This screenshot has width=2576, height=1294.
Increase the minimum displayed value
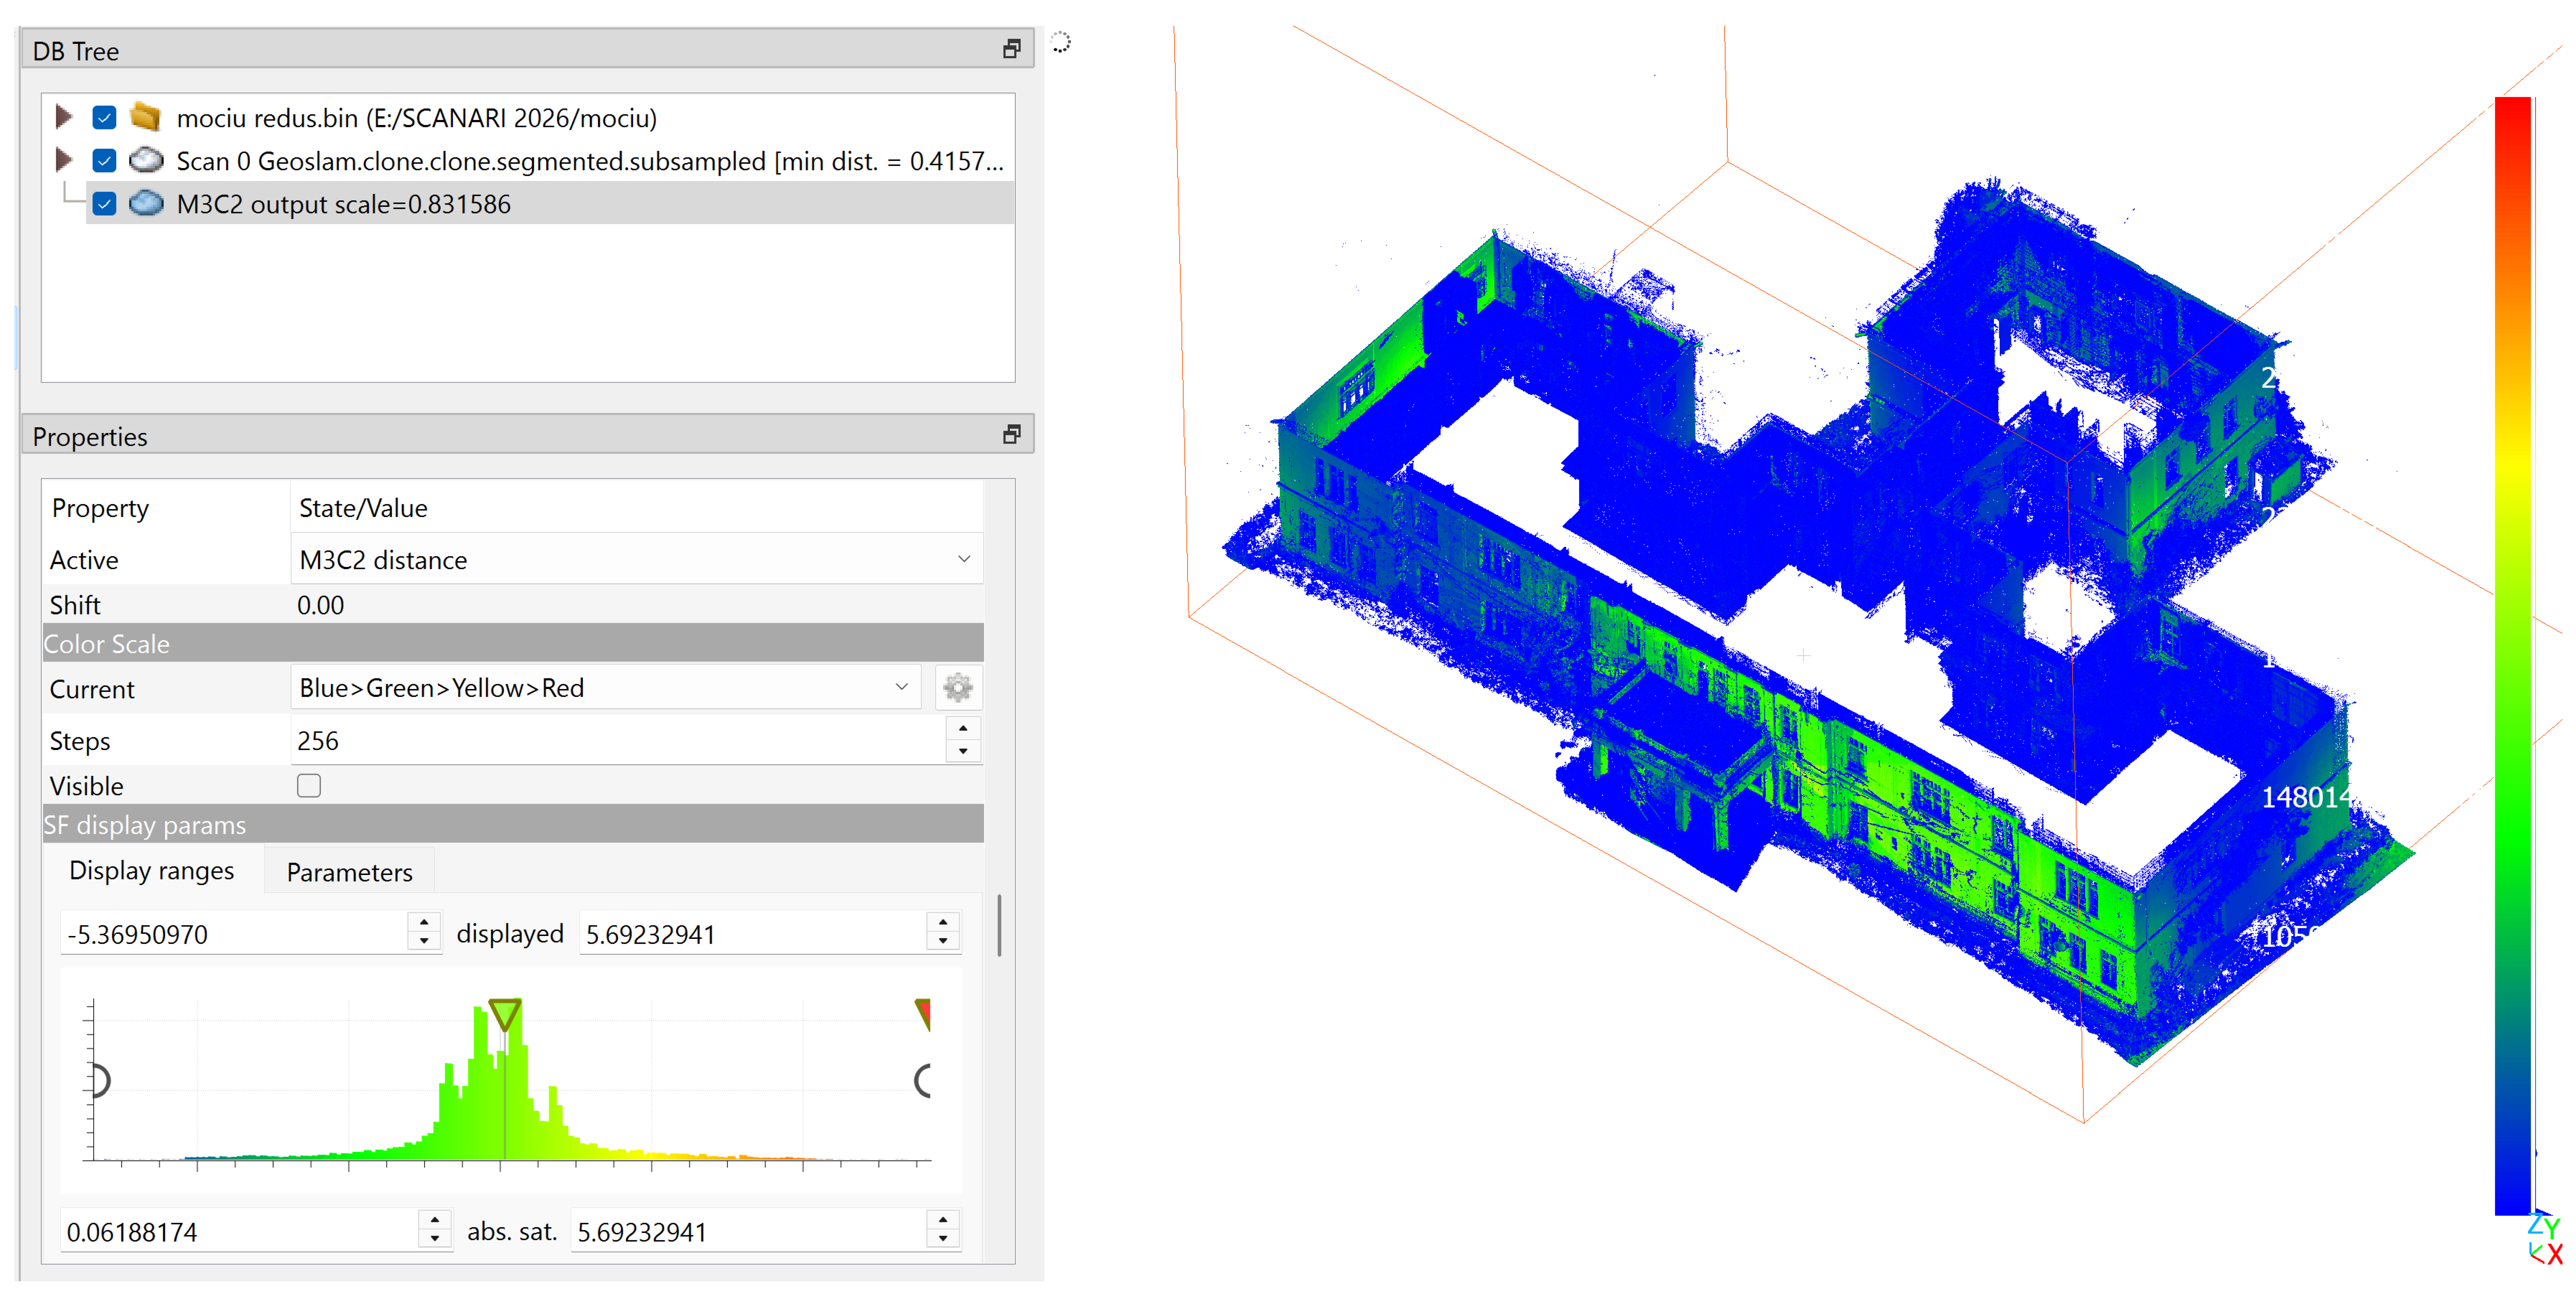tap(424, 922)
